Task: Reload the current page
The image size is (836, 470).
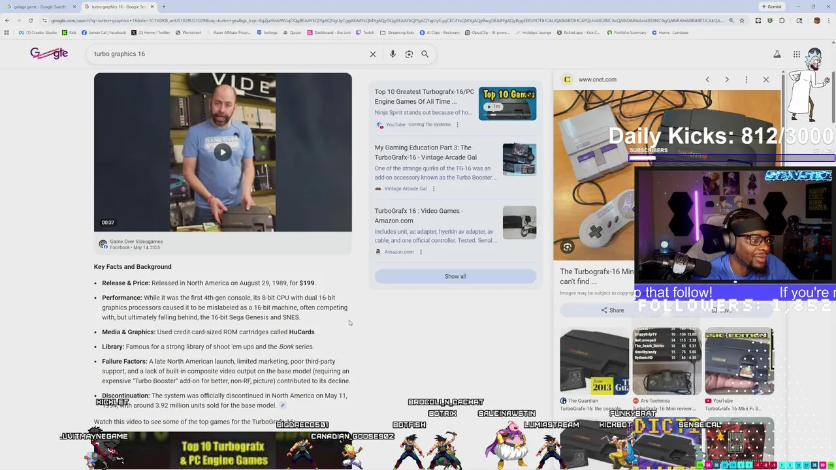Action: pos(31,20)
